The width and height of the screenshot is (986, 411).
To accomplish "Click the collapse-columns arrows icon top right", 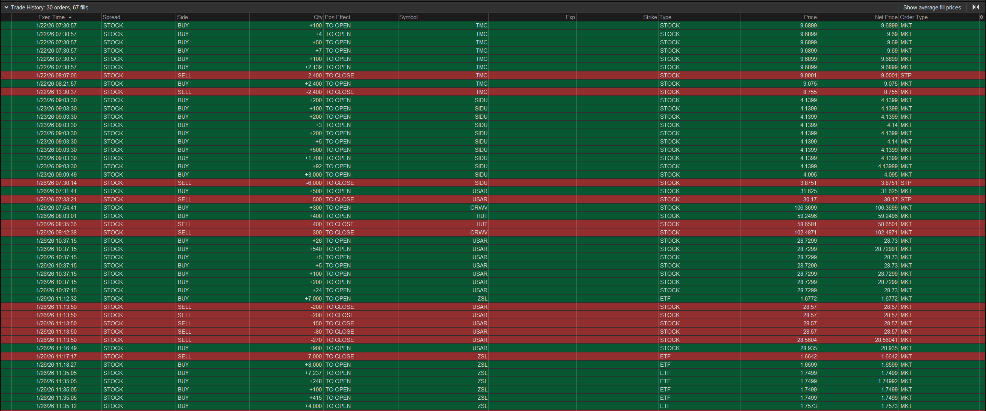I will (x=976, y=7).
